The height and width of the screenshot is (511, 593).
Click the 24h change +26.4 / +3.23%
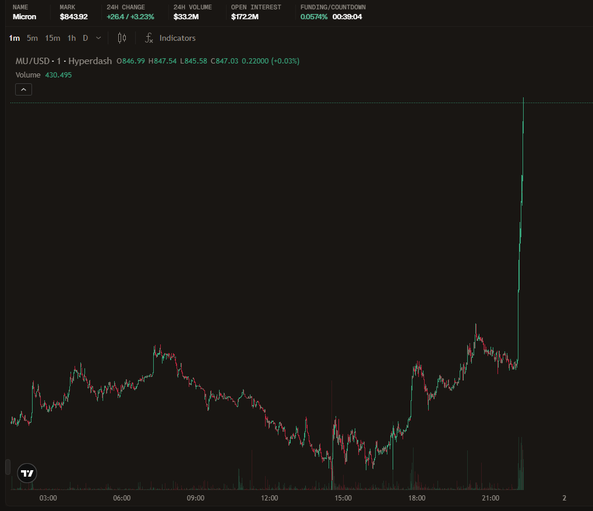(130, 17)
